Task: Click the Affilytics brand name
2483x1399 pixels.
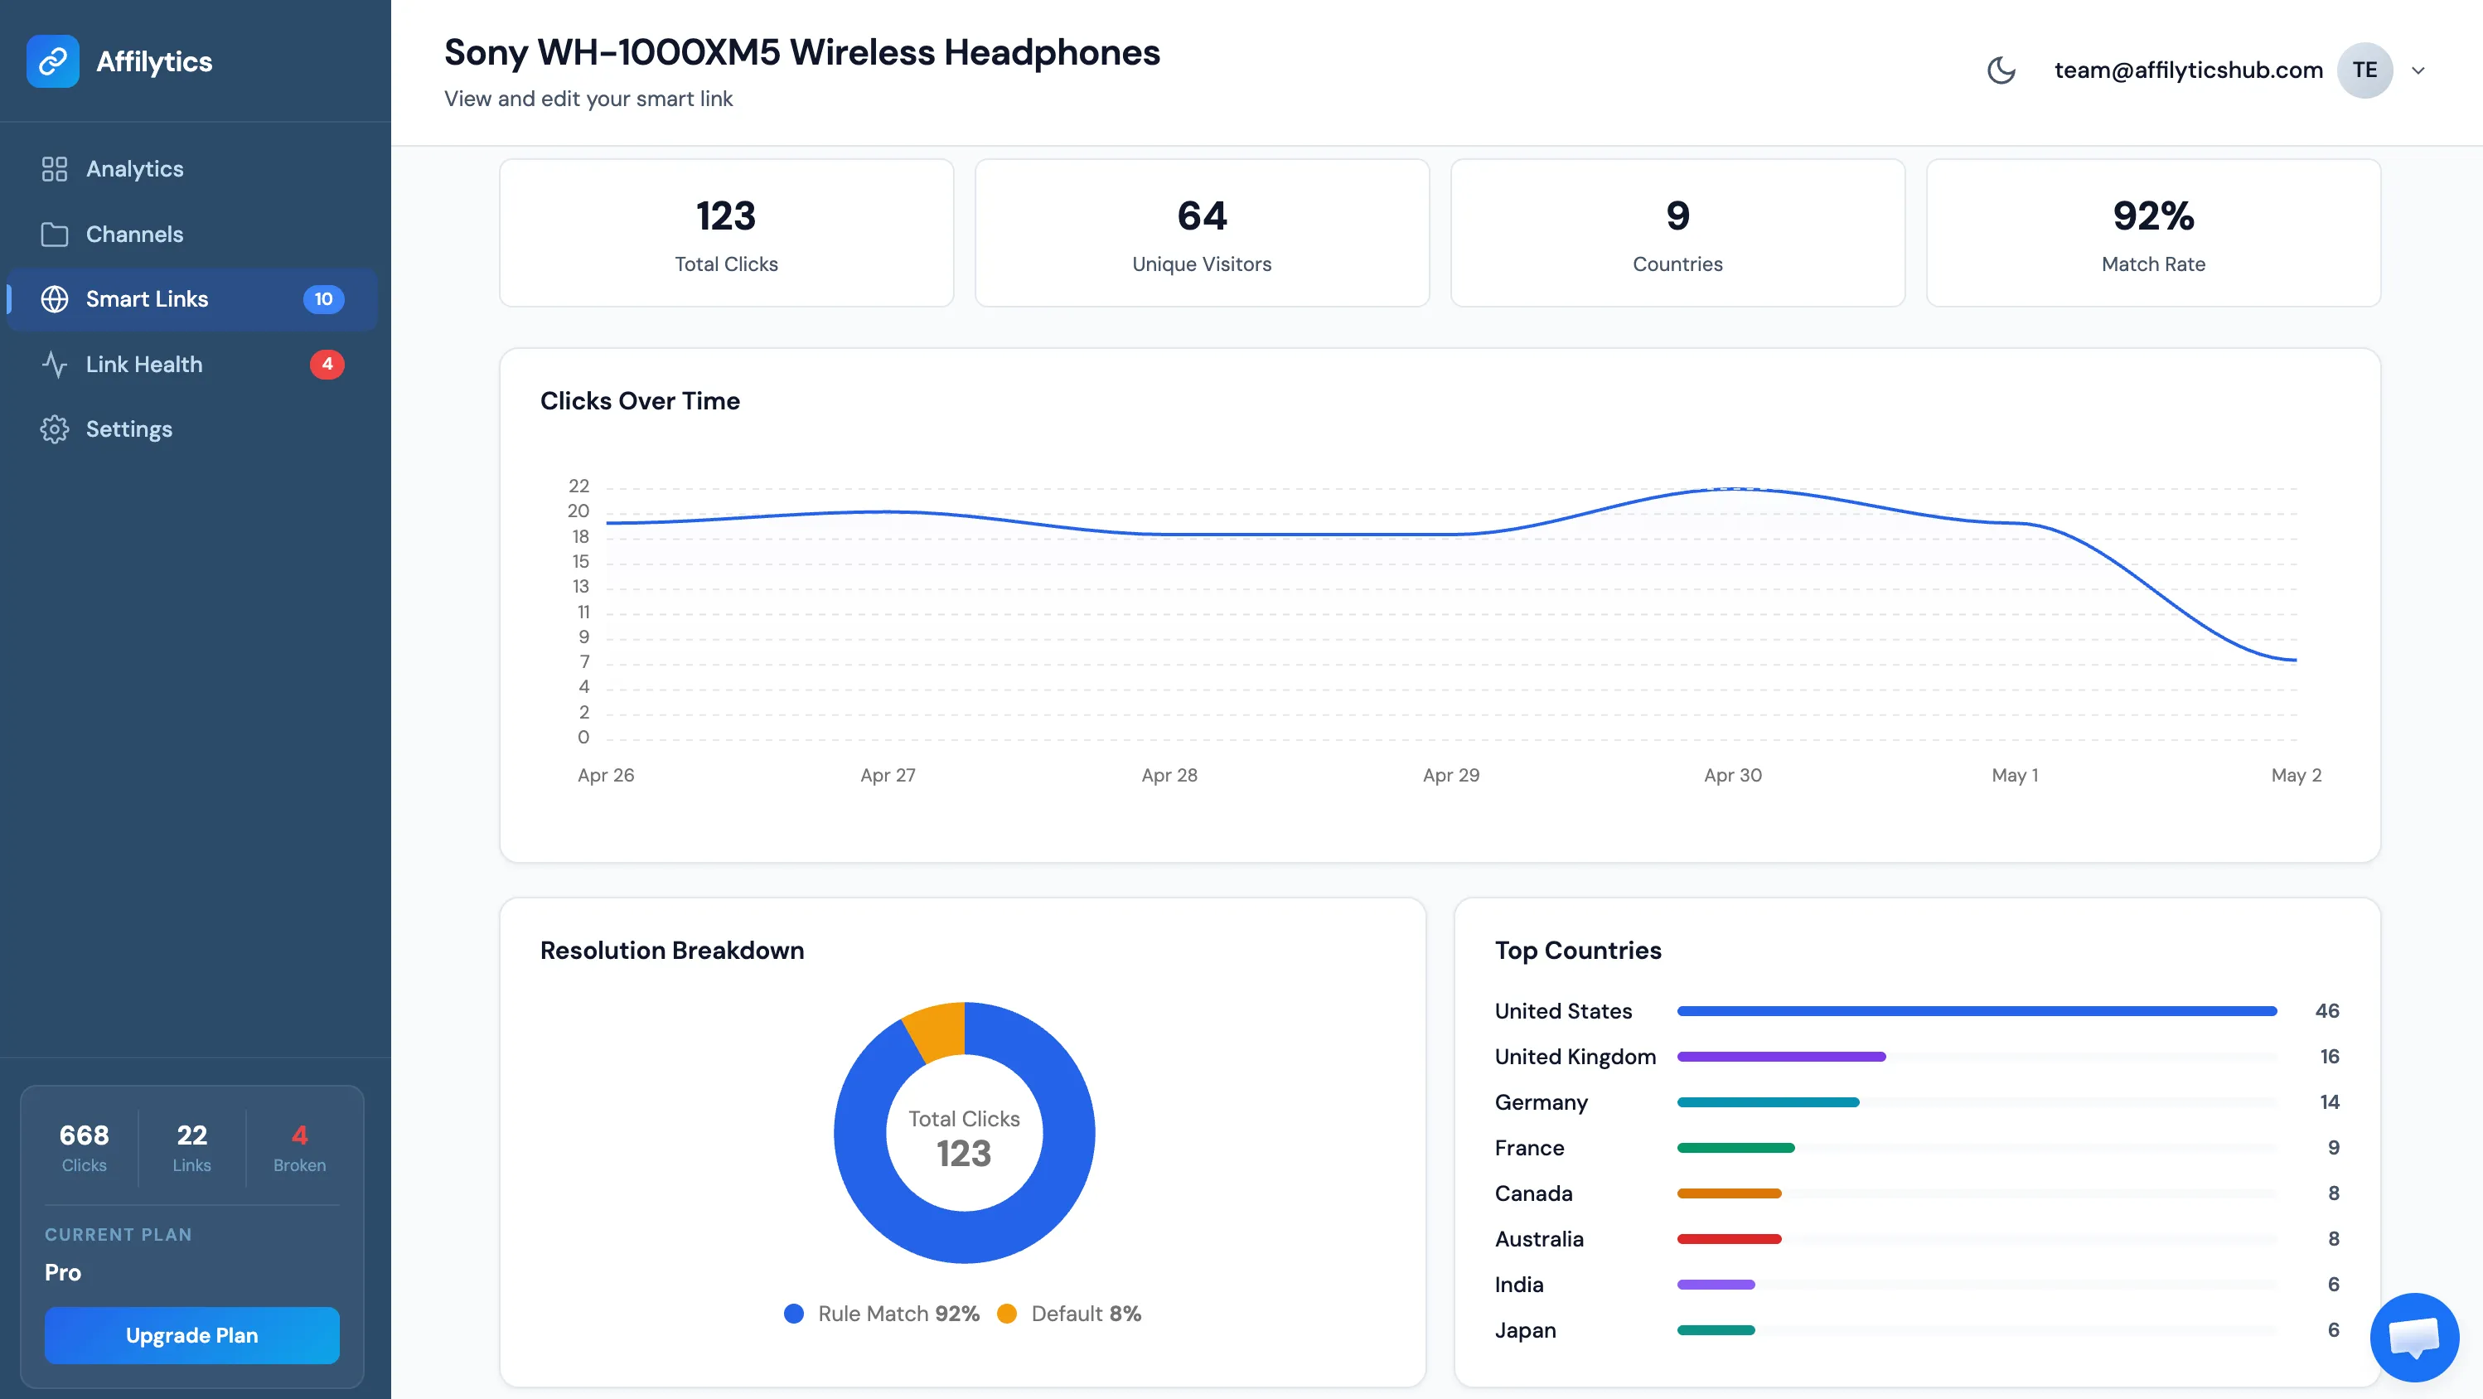Action: tap(154, 61)
